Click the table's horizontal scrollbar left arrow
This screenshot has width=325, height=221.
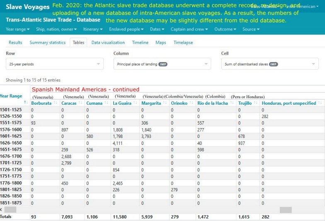tap(2, 210)
